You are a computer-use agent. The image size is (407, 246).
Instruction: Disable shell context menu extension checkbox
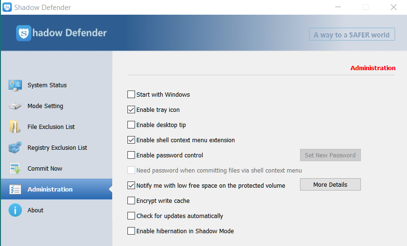[131, 140]
